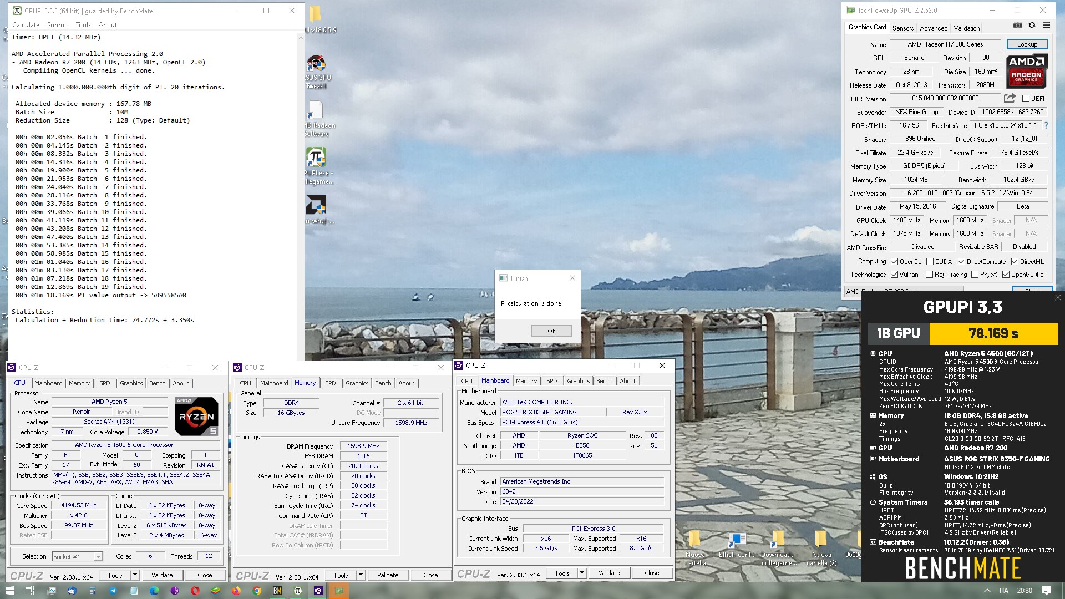The width and height of the screenshot is (1065, 599).
Task: Click the taskbar clock showing 20:30
Action: (x=1024, y=591)
